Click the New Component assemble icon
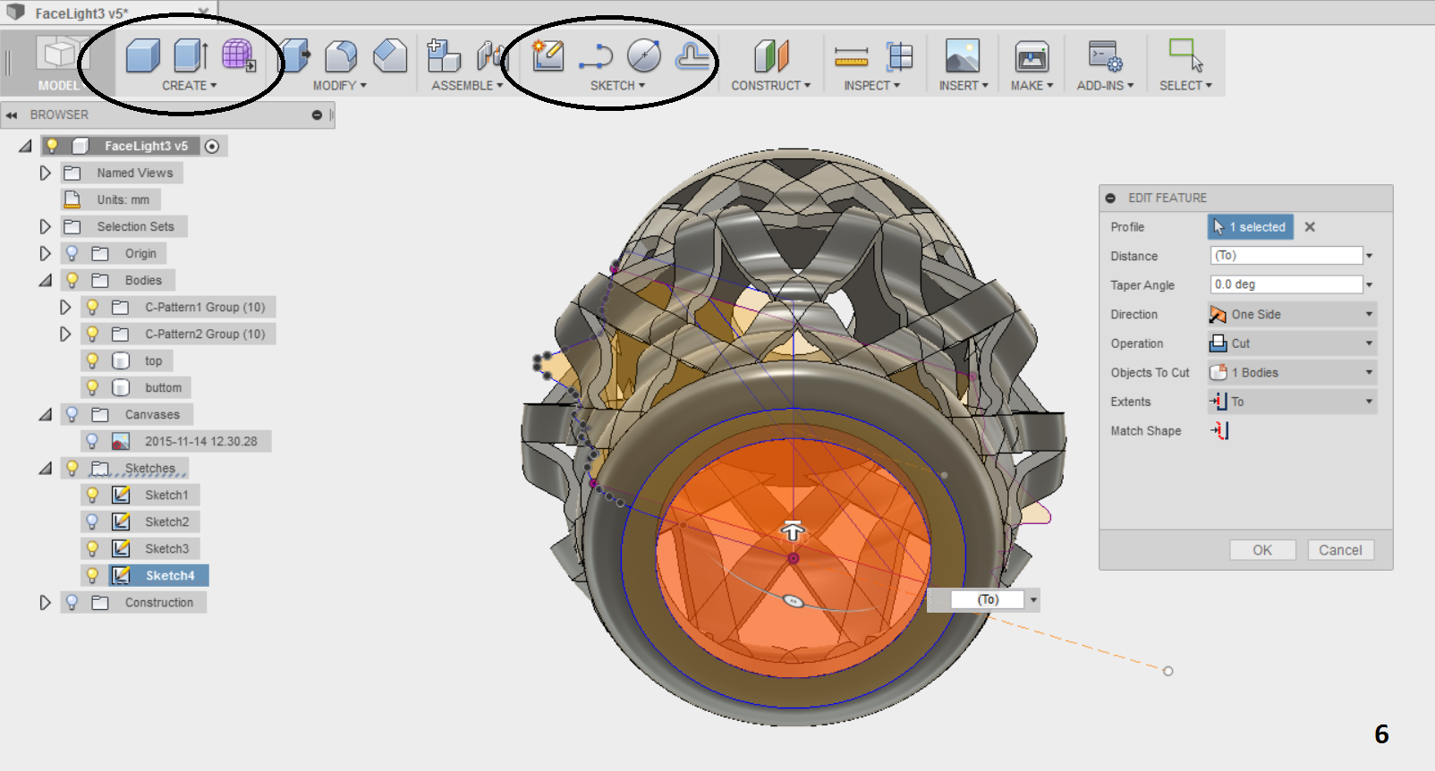 [x=443, y=56]
